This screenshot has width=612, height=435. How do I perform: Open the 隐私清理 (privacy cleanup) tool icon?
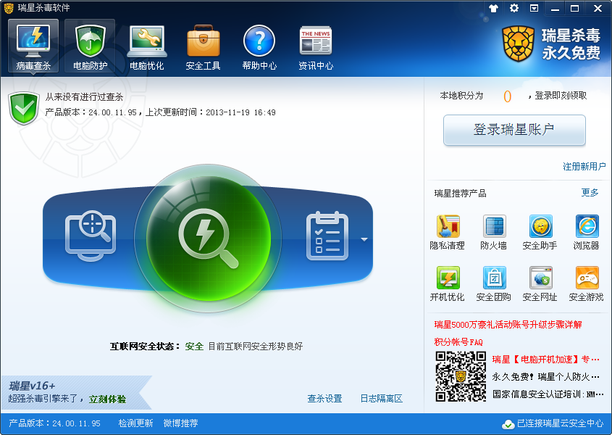448,226
